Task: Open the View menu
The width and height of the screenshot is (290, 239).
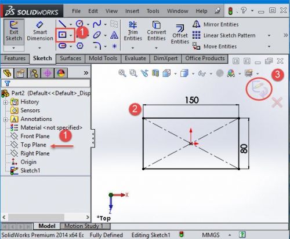Action: [111, 11]
